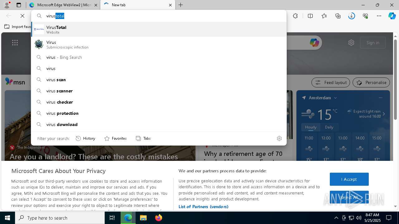The height and width of the screenshot is (224, 399).
Task: Open the Copilot sidebar icon
Action: coord(392,16)
